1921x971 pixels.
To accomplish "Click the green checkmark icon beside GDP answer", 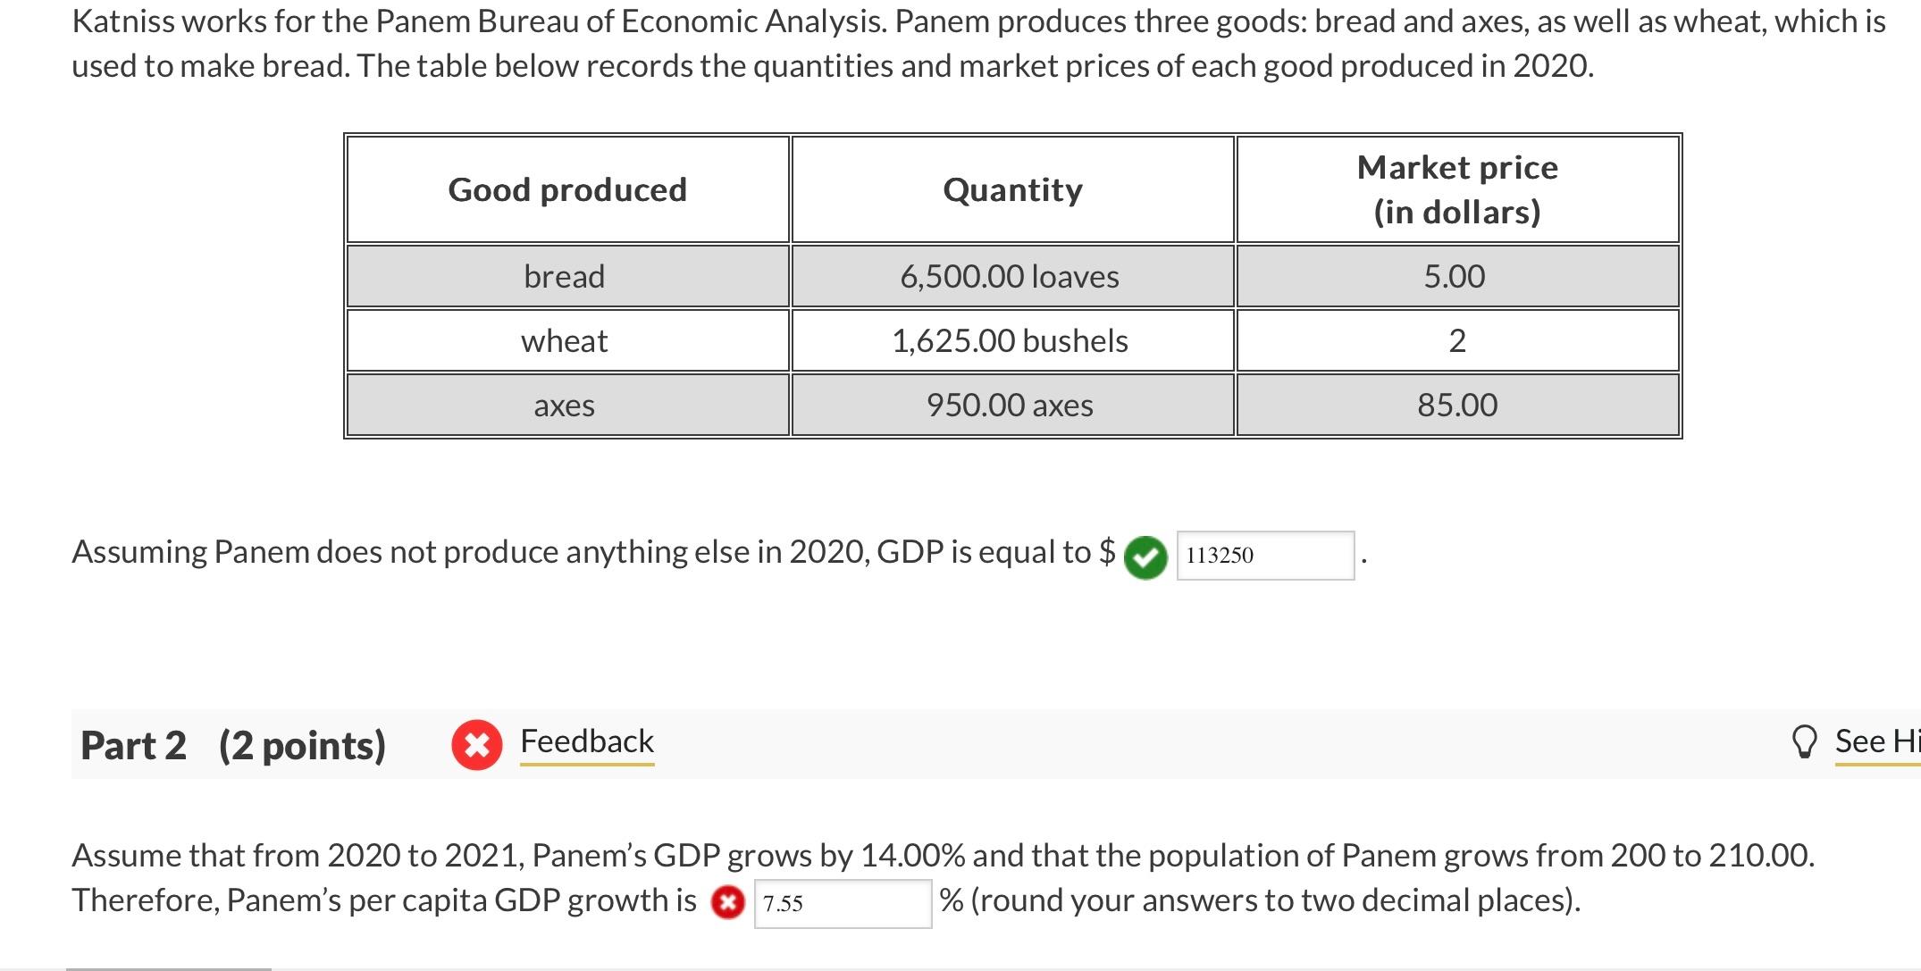I will (x=1145, y=557).
